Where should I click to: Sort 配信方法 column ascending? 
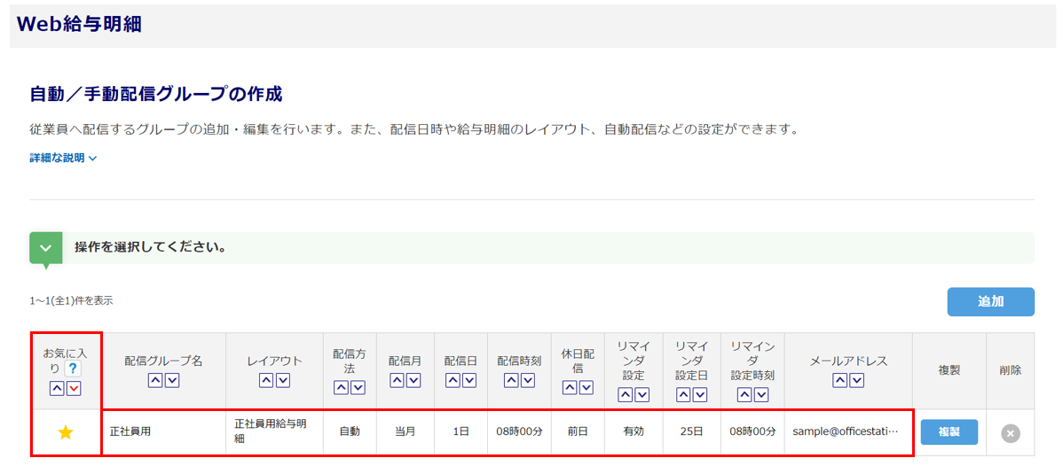342,387
